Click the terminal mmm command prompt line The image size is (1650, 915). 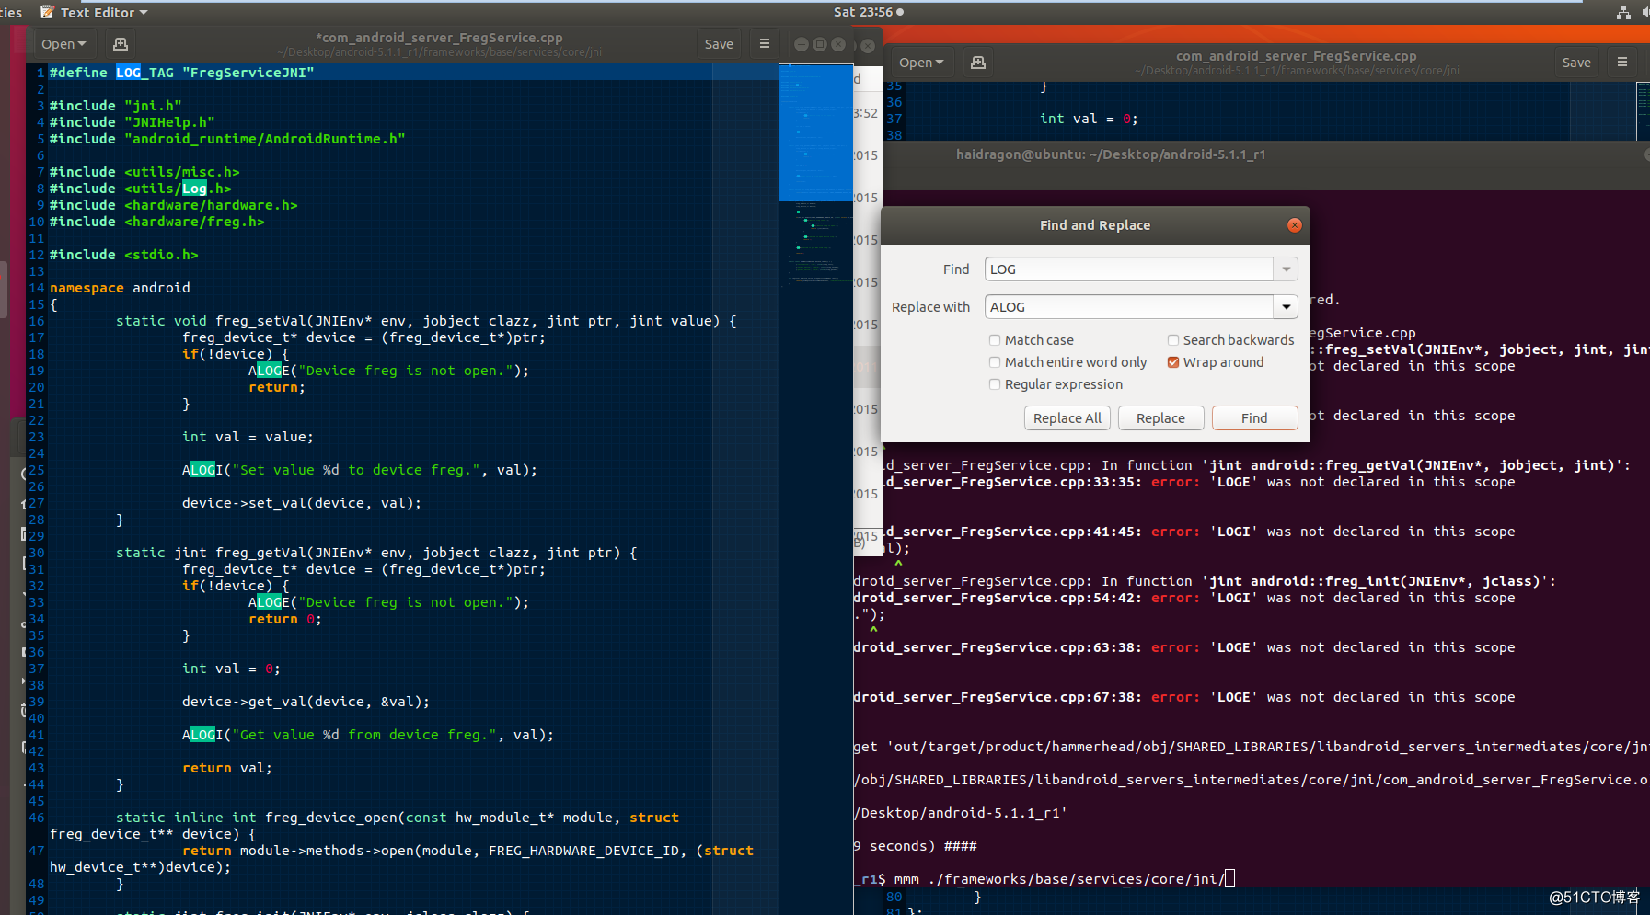[x=1044, y=879]
